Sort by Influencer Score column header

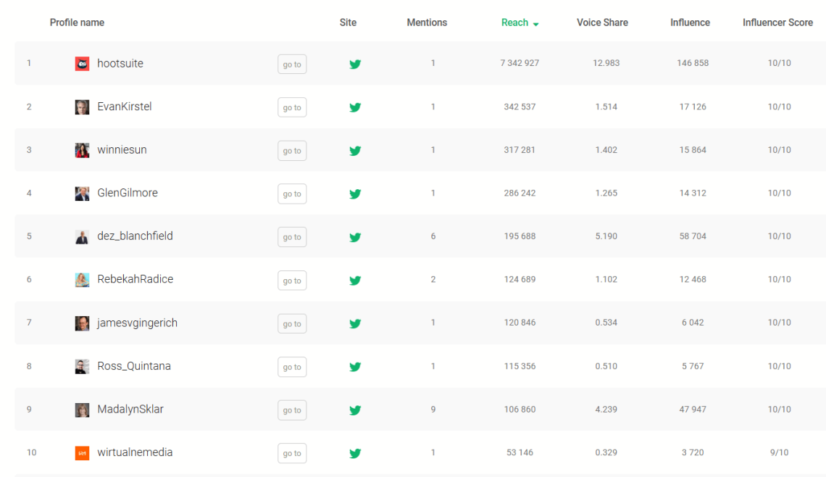(777, 22)
